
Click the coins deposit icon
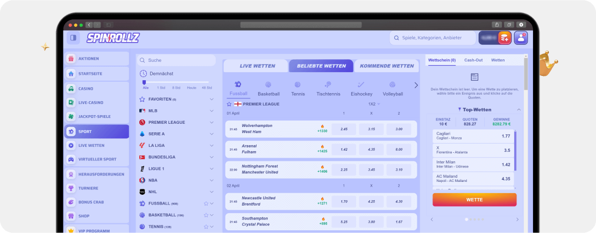pos(505,38)
